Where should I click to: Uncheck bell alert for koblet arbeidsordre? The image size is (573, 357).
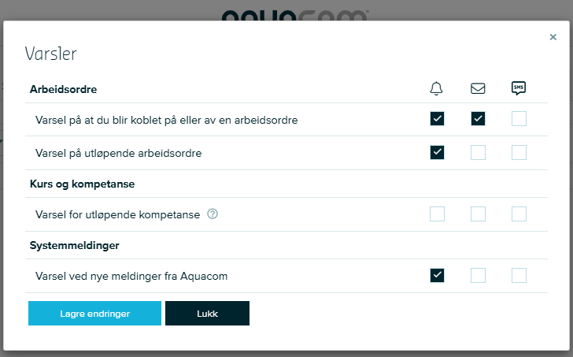(x=437, y=119)
